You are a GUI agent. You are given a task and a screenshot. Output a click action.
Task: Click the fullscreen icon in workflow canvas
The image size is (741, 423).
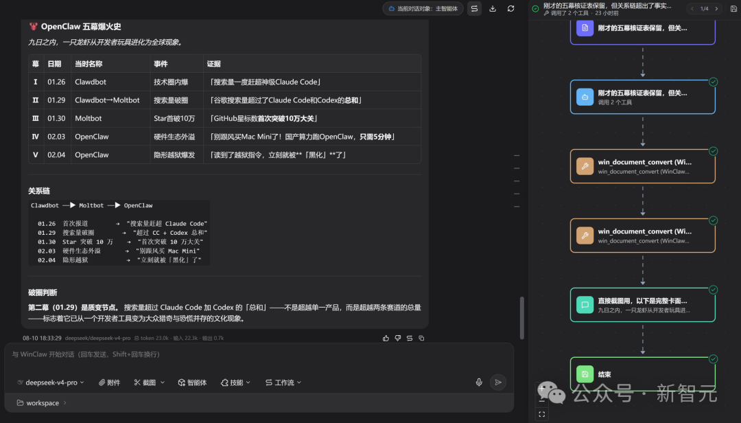click(541, 414)
